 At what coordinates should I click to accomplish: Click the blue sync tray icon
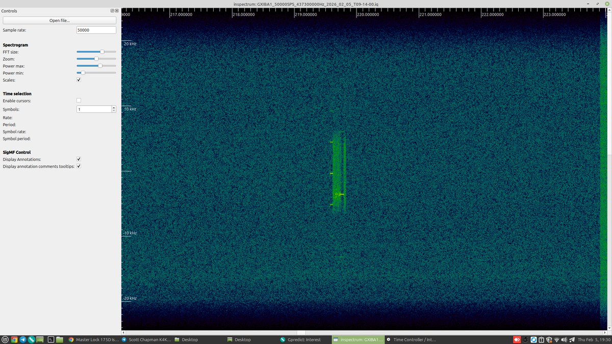(533, 339)
